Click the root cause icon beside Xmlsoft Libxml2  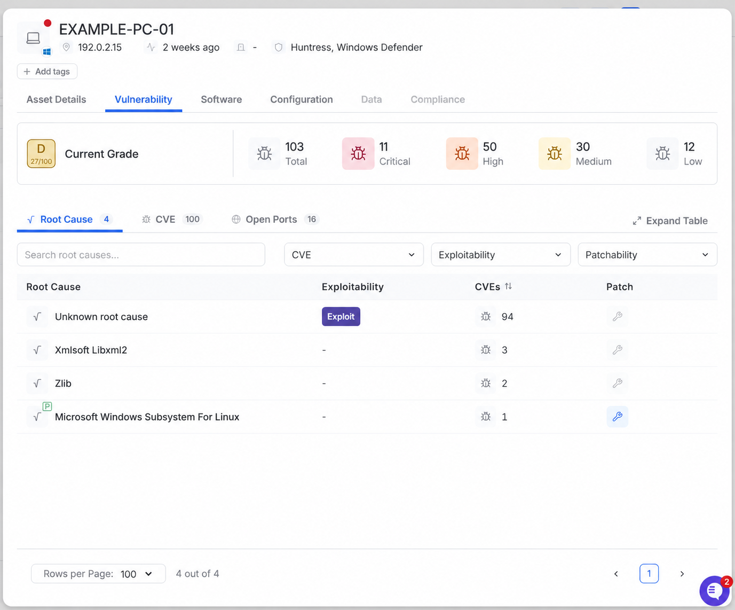(37, 350)
